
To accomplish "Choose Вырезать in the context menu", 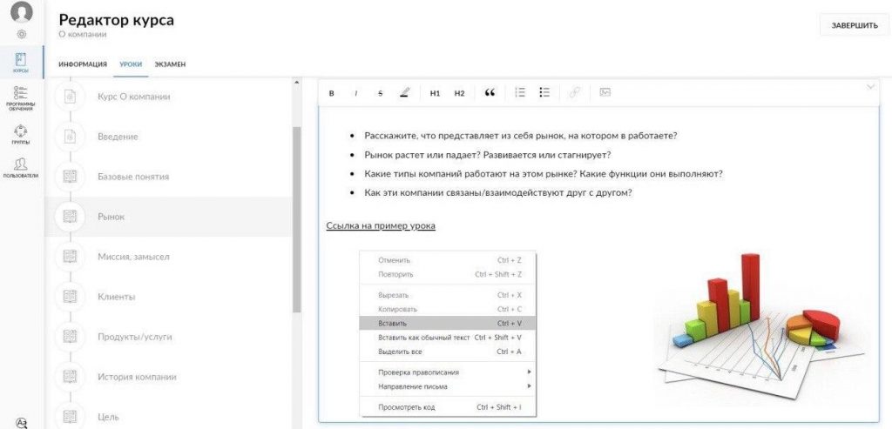I will tap(448, 296).
